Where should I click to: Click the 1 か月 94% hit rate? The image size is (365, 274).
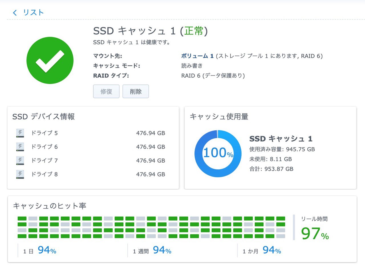(262, 250)
